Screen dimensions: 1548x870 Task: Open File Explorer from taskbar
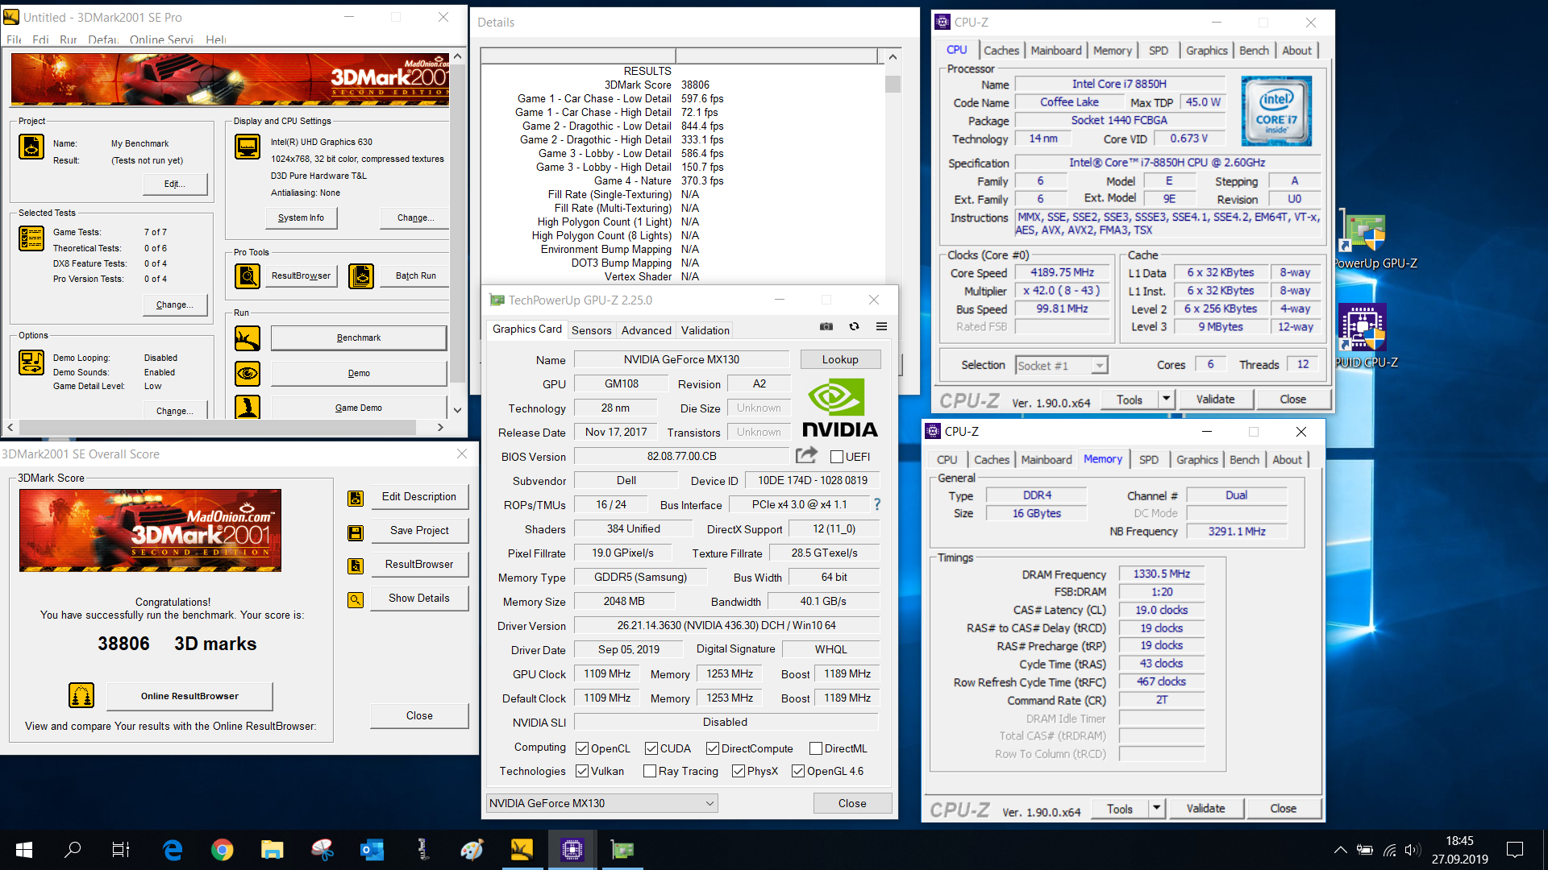click(x=272, y=849)
